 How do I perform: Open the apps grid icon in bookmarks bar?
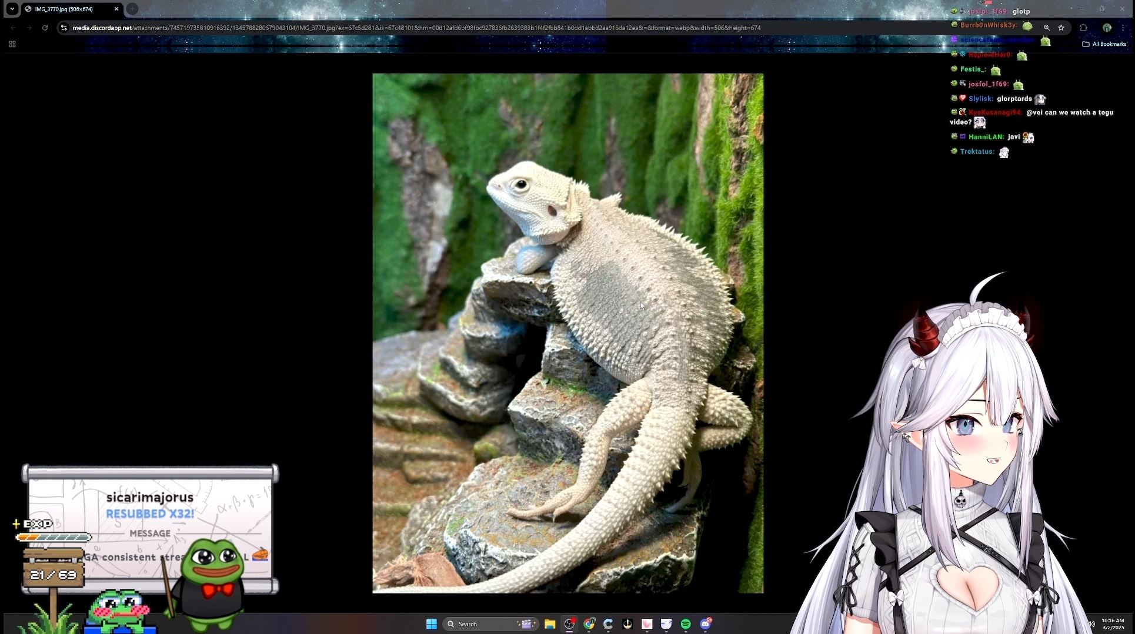pos(12,44)
